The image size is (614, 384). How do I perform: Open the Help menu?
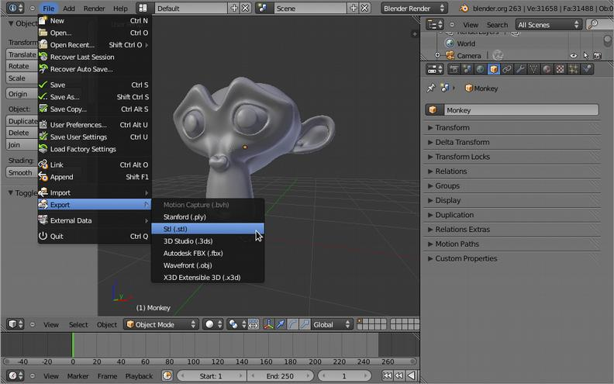coord(120,9)
